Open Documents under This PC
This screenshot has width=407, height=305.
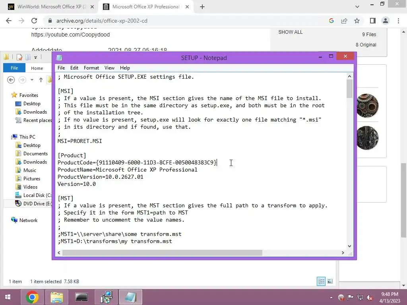(x=35, y=154)
